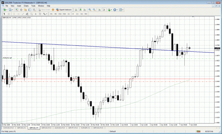Zoom in on the chart
Viewport: 222px width, 134px height.
pyautogui.click(x=90, y=10)
